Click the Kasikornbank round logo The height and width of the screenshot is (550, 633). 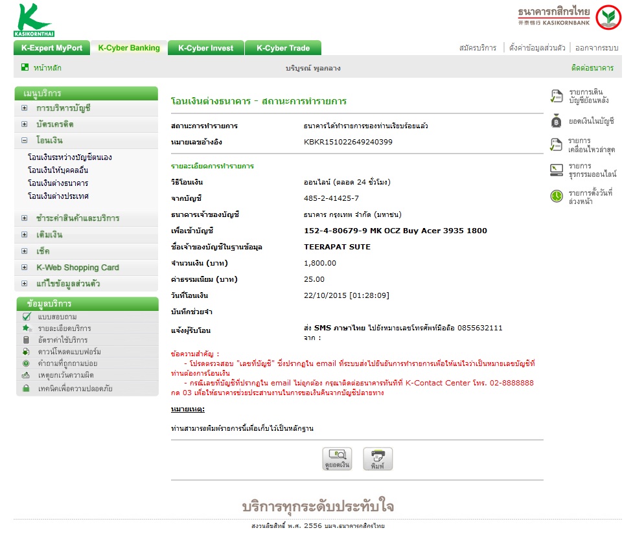tap(608, 17)
